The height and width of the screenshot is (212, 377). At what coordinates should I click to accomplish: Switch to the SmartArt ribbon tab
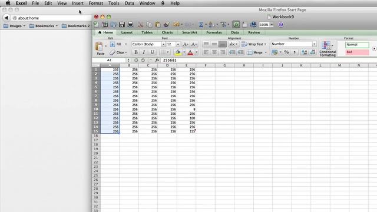[190, 32]
